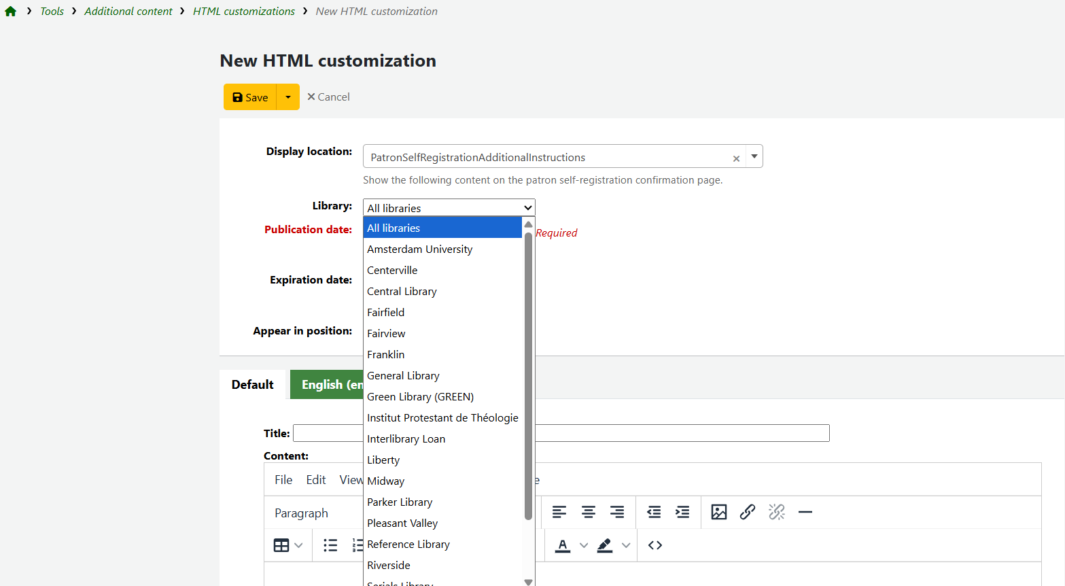Insert a horizontal line with the toolbar icon
The height and width of the screenshot is (586, 1065).
(x=805, y=512)
